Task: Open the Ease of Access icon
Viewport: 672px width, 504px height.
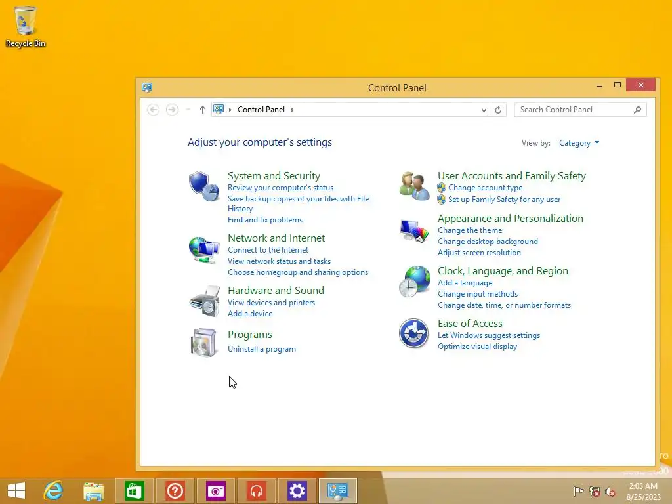Action: pyautogui.click(x=413, y=333)
